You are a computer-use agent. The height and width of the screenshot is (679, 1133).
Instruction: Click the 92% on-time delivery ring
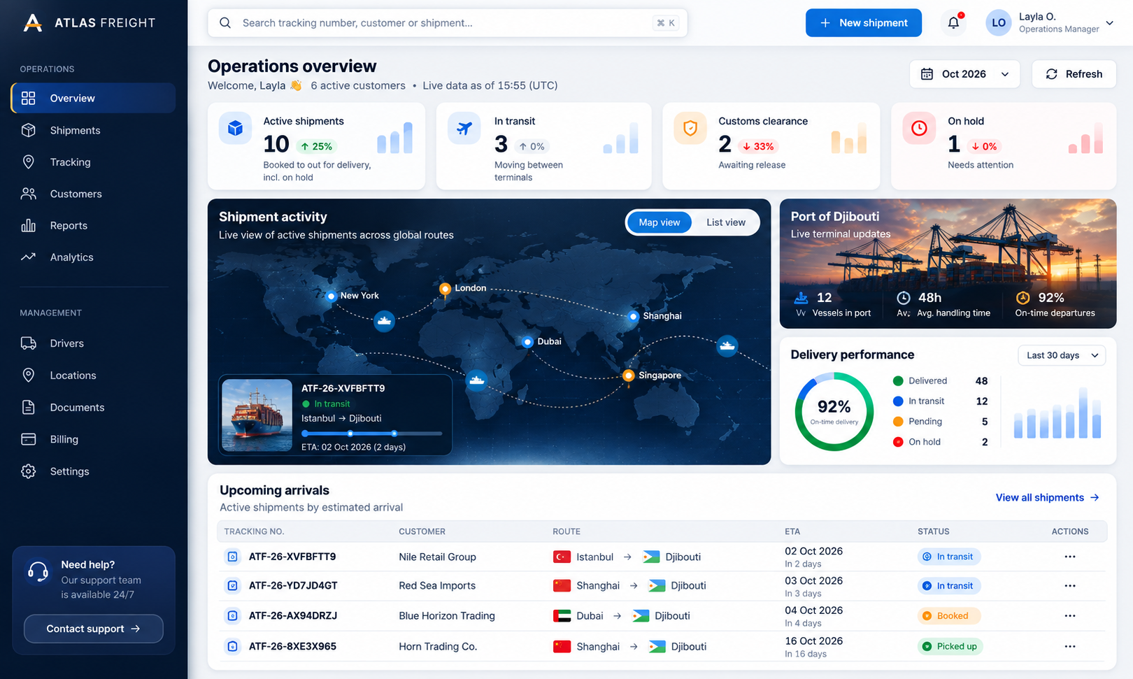[834, 411]
